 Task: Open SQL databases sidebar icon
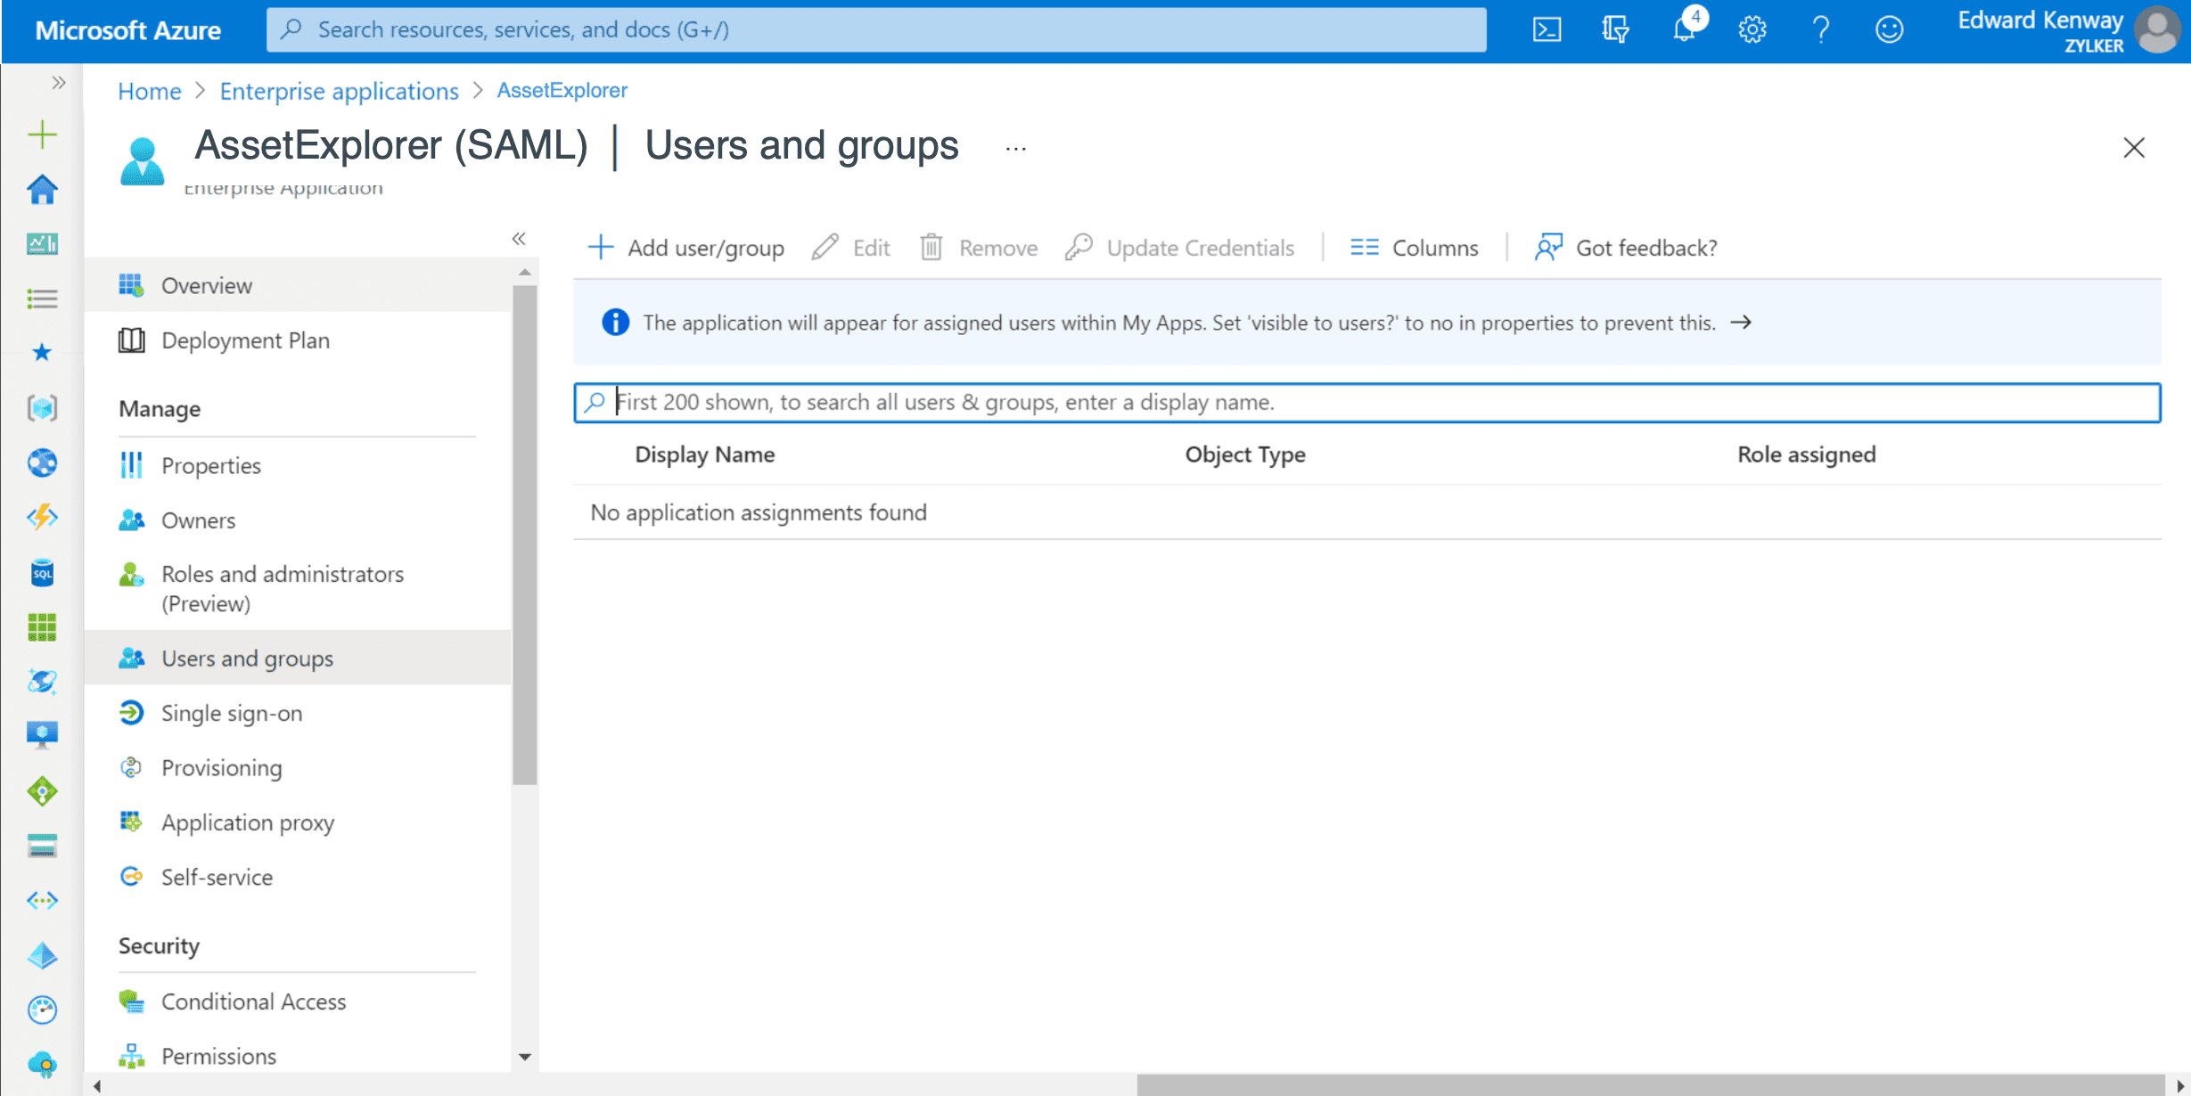[x=42, y=572]
